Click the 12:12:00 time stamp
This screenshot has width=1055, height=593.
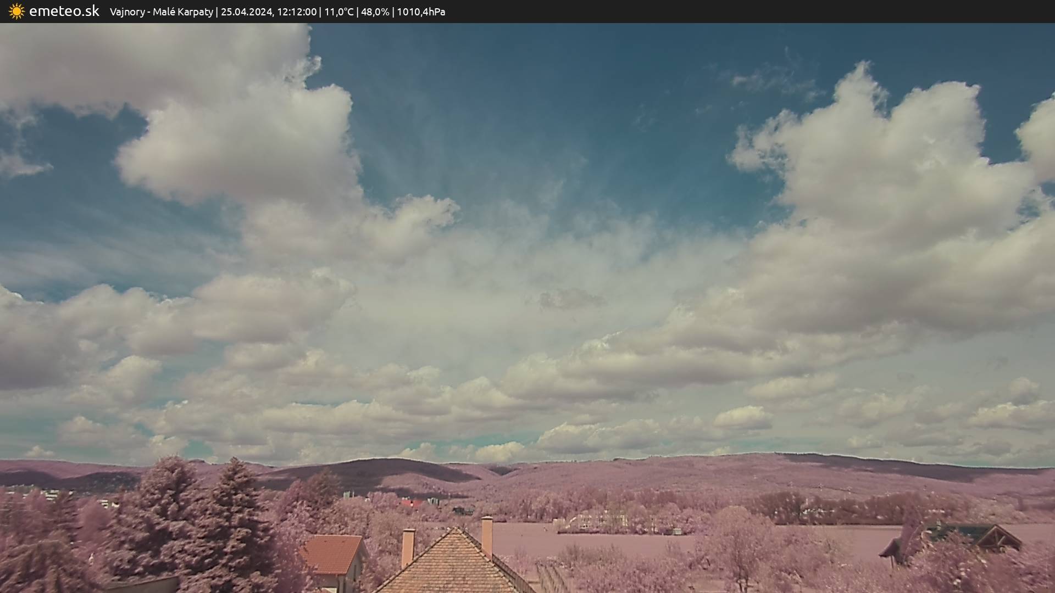click(x=297, y=12)
